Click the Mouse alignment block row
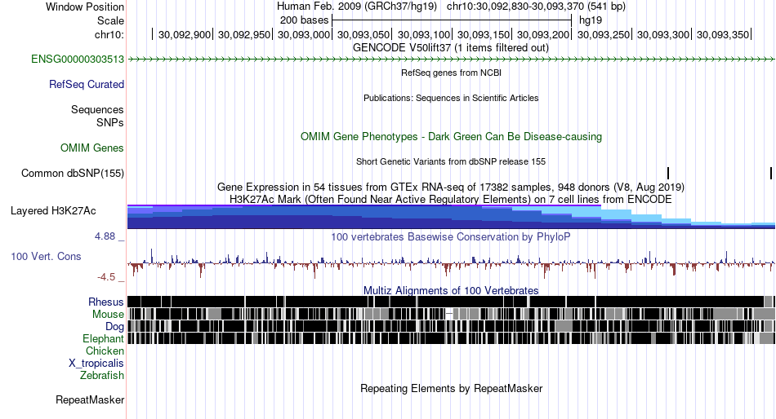Image resolution: width=776 pixels, height=419 pixels. pyautogui.click(x=451, y=315)
